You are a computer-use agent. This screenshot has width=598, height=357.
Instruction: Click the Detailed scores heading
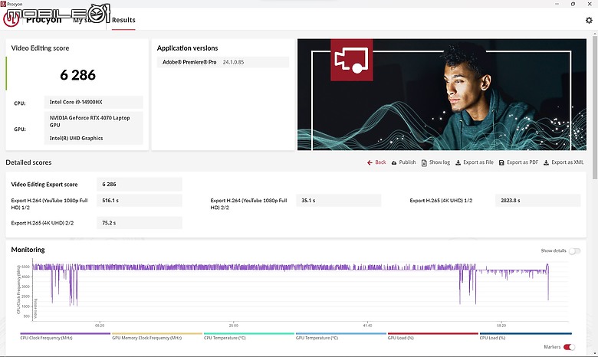[x=28, y=162]
